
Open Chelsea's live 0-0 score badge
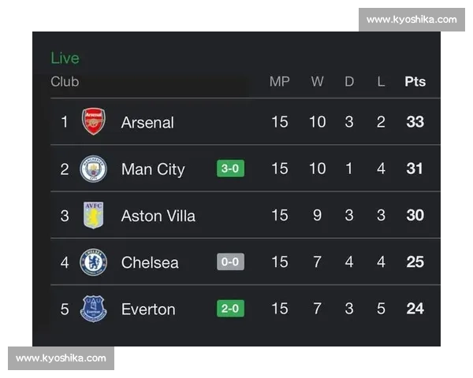[x=230, y=262]
